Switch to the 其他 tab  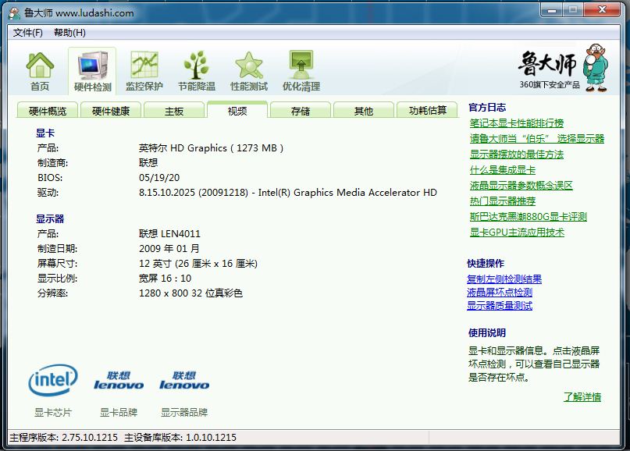pos(364,111)
